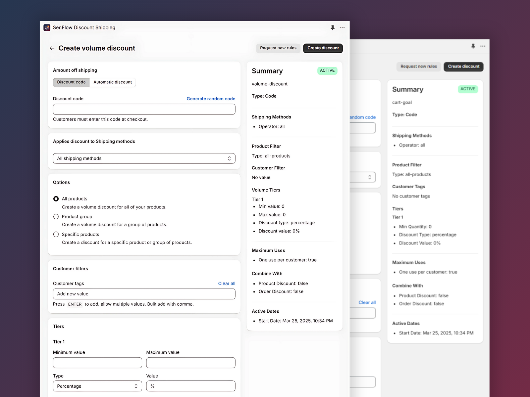Click Discount type: percentage in front Summary
The image size is (530, 397).
coord(287,223)
